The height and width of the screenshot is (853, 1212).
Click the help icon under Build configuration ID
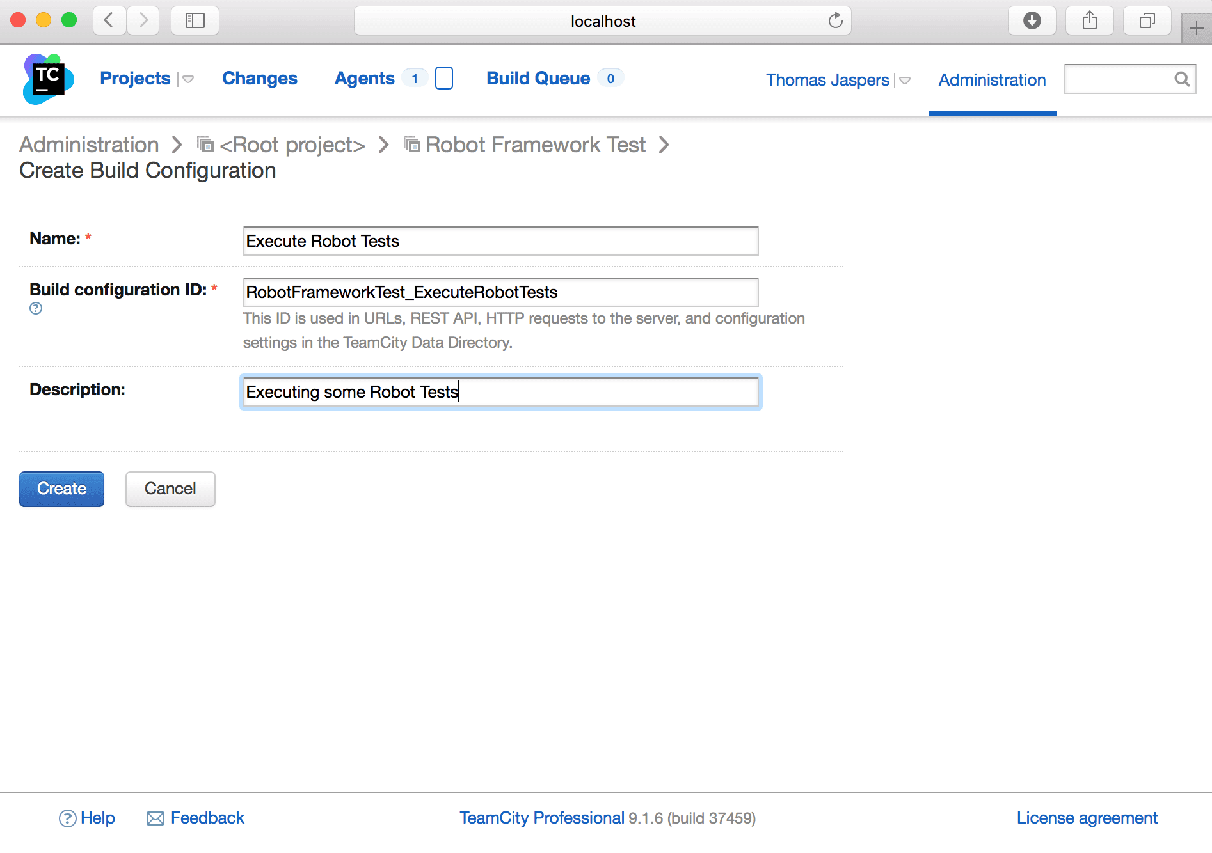pos(36,308)
